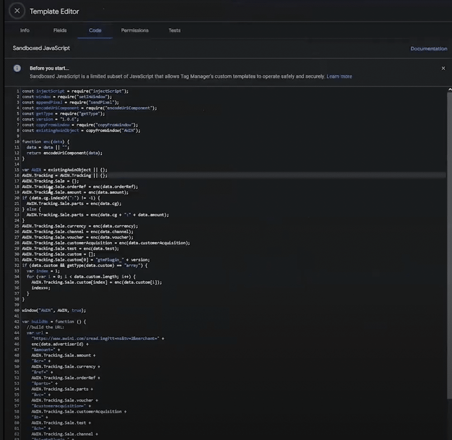Click the code editor vertical scrollbar thumb
The image size is (452, 440).
[x=449, y=245]
